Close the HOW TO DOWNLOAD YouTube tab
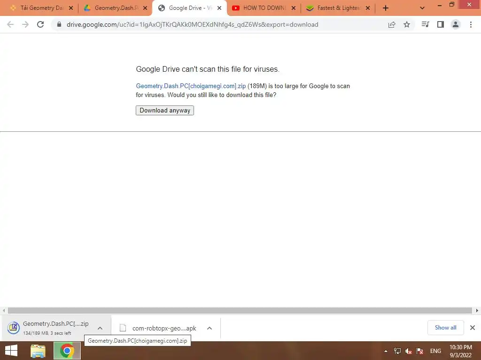Image resolution: width=481 pixels, height=360 pixels. 294,8
